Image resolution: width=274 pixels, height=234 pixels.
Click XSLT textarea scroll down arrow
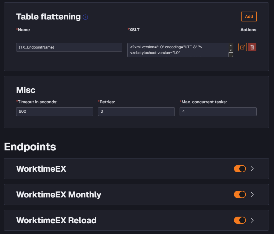pyautogui.click(x=231, y=50)
